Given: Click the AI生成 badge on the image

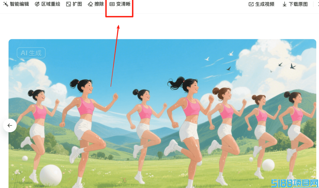Looking at the screenshot, I should (31, 53).
